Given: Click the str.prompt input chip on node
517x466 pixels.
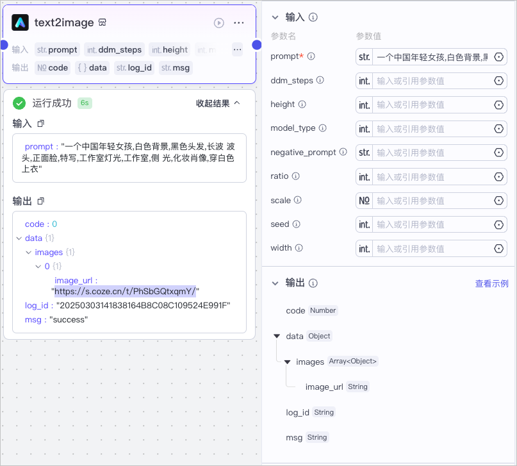Looking at the screenshot, I should click(57, 50).
